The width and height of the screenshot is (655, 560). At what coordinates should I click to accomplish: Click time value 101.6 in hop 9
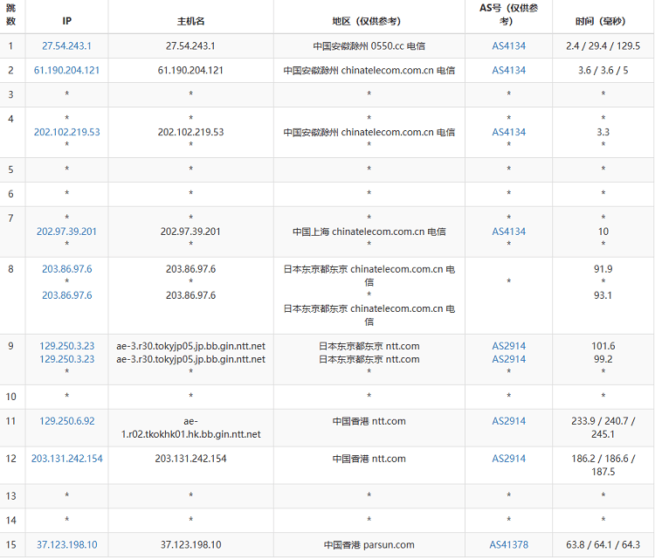(x=603, y=346)
